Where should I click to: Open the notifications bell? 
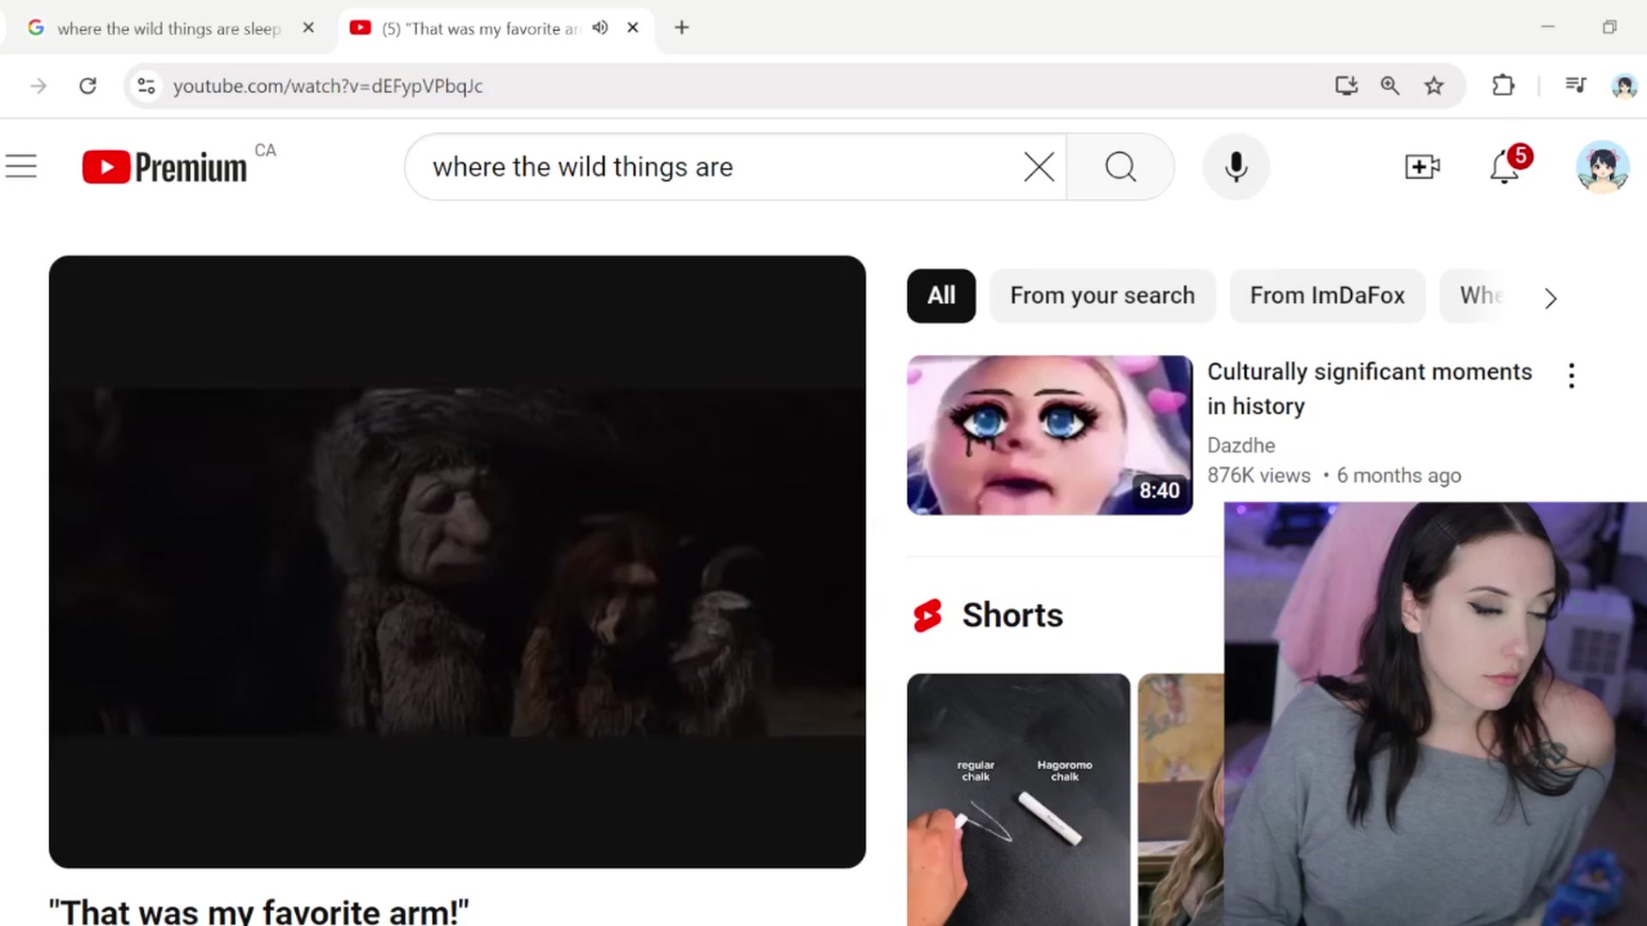coord(1505,166)
